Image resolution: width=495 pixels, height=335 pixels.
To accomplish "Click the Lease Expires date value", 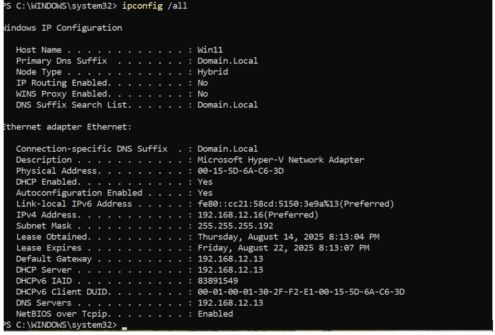I will (x=283, y=248).
